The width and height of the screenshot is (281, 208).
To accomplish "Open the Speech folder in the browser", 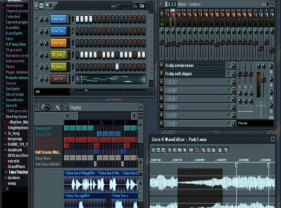I will pyautogui.click(x=11, y=106).
